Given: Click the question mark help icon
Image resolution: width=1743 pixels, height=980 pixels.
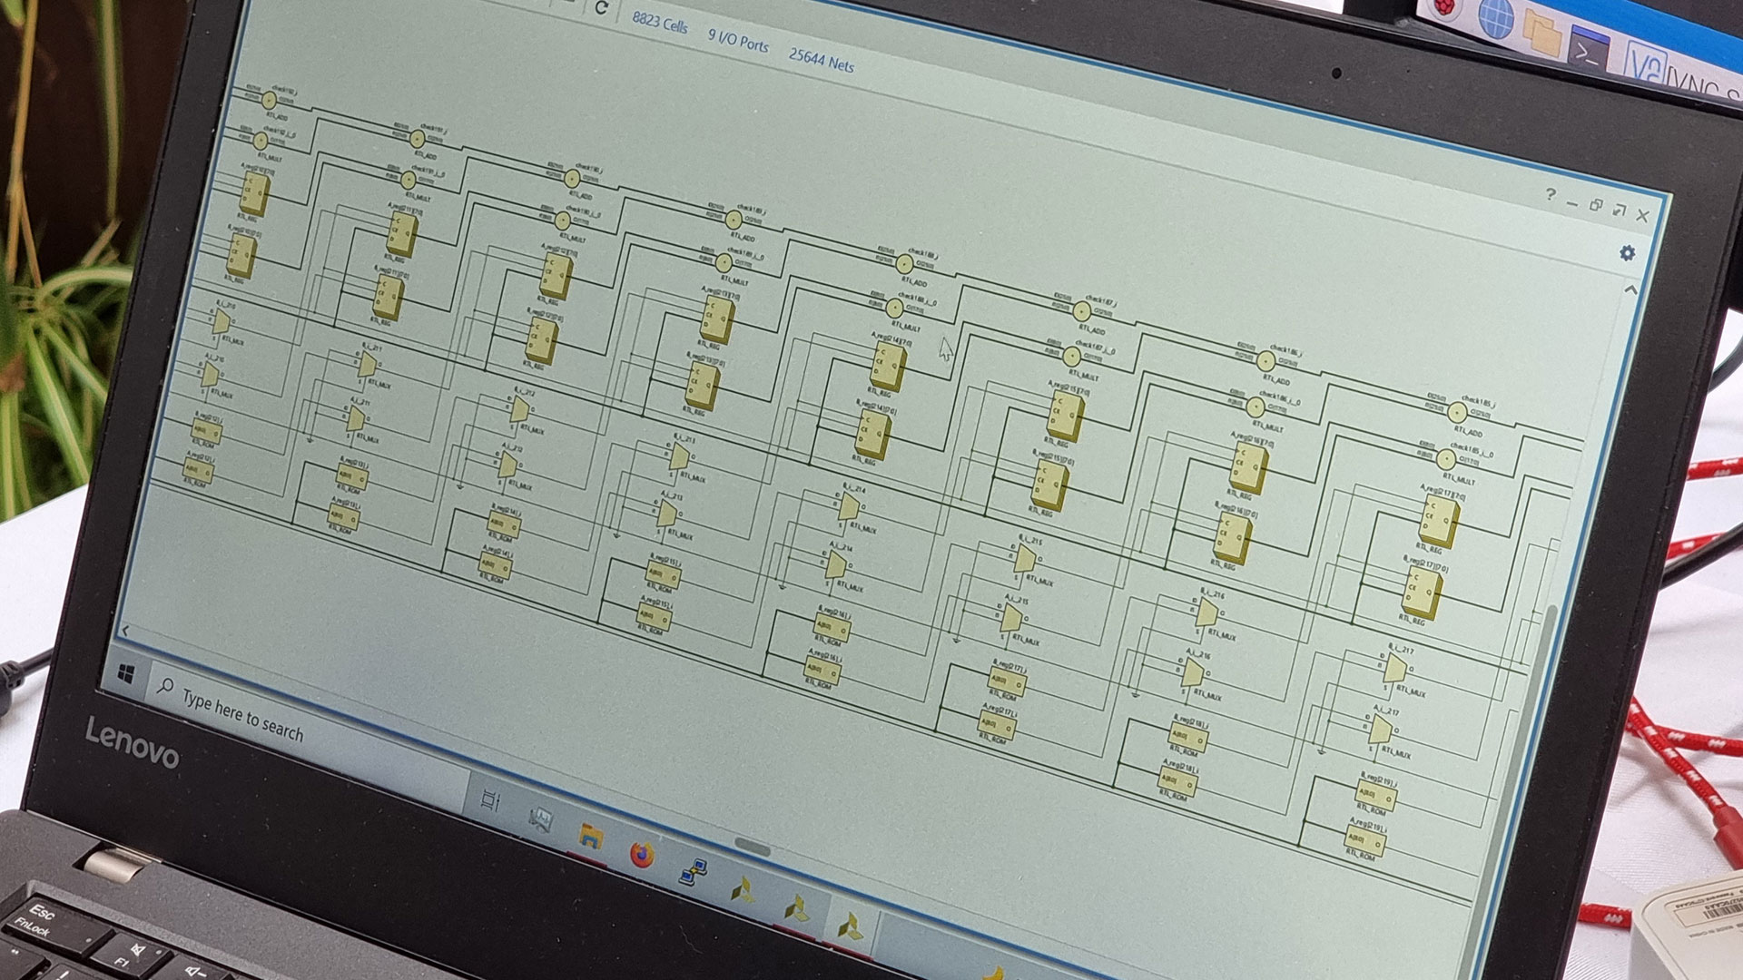Looking at the screenshot, I should click(1551, 194).
